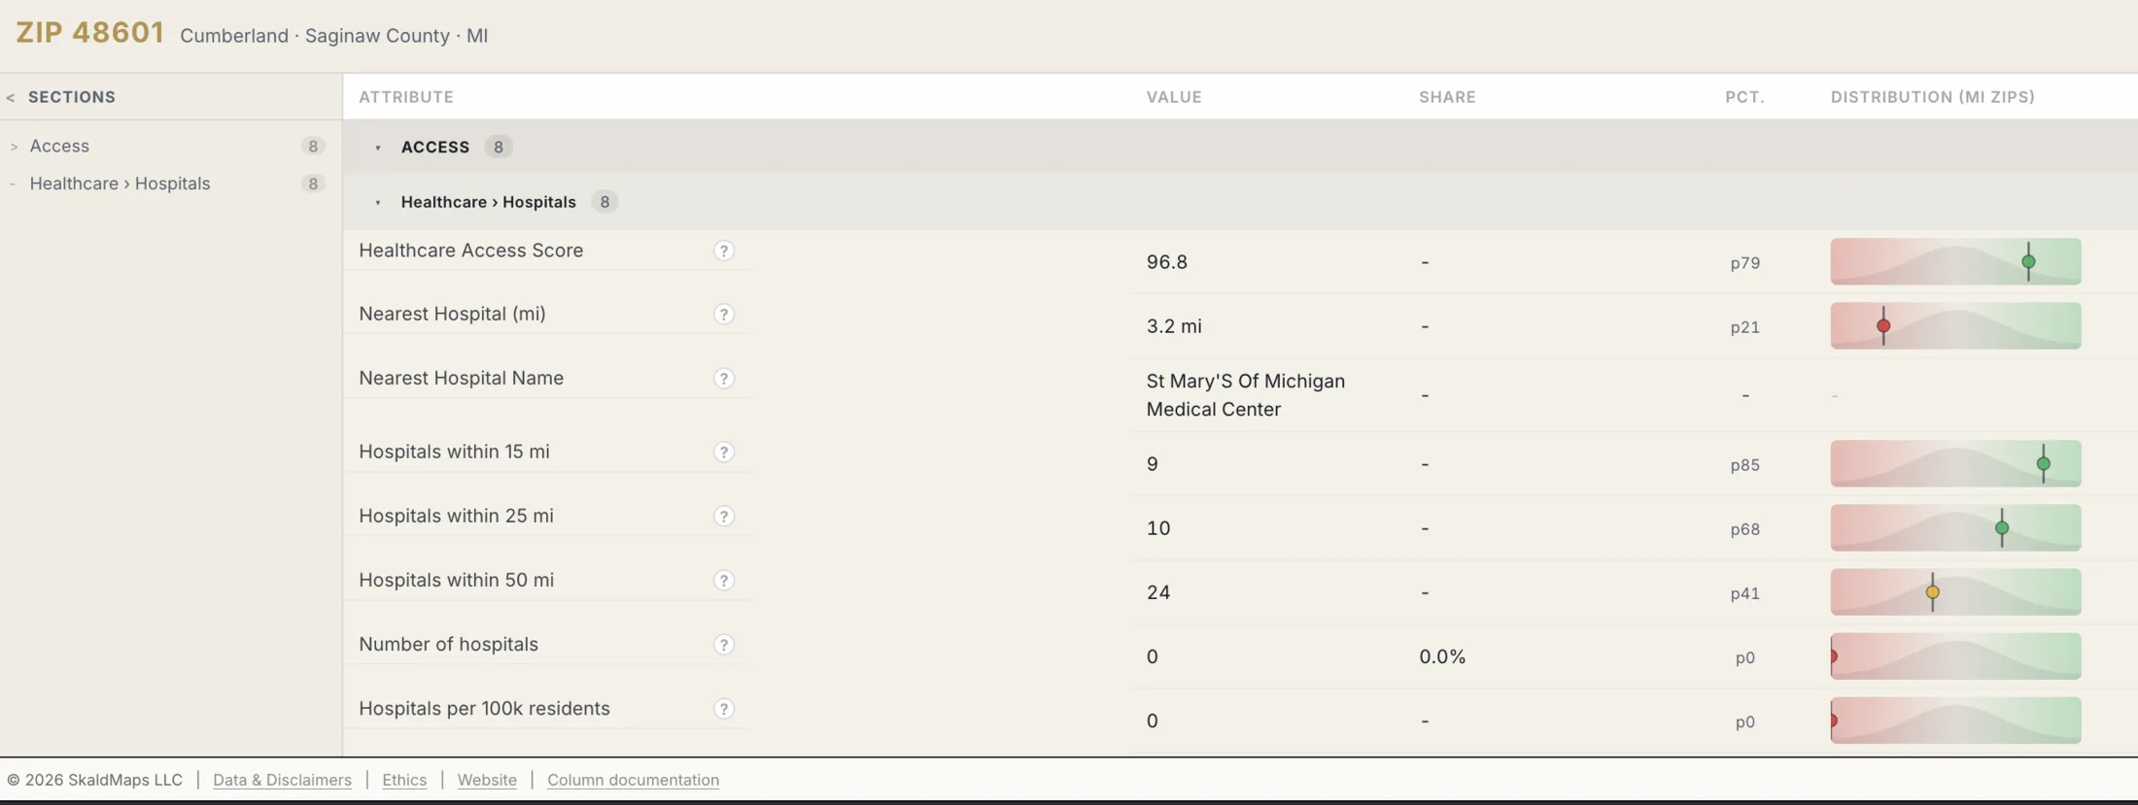Image resolution: width=2138 pixels, height=805 pixels.
Task: Select the percentile p85
Action: tap(1744, 465)
